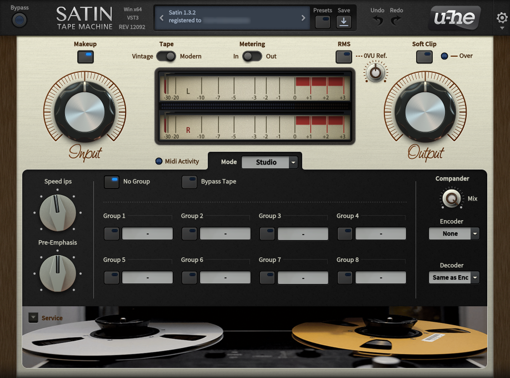Click the Over indicator LED
Viewport: 510px width, 378px height.
tap(444, 56)
